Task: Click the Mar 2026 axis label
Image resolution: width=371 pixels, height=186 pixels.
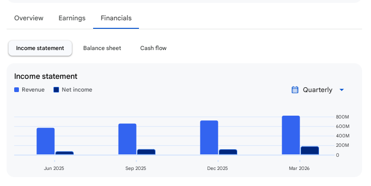Action: click(x=299, y=169)
